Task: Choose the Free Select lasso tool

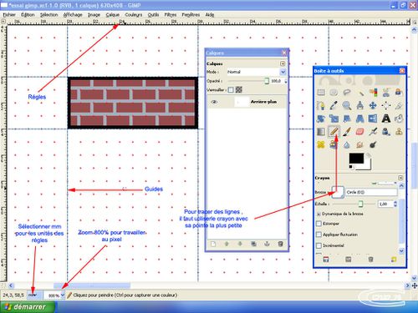Action: pos(347,92)
